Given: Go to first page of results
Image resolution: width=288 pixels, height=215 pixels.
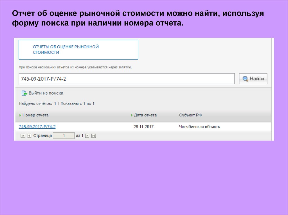Looking at the screenshot, I should tap(23, 136).
